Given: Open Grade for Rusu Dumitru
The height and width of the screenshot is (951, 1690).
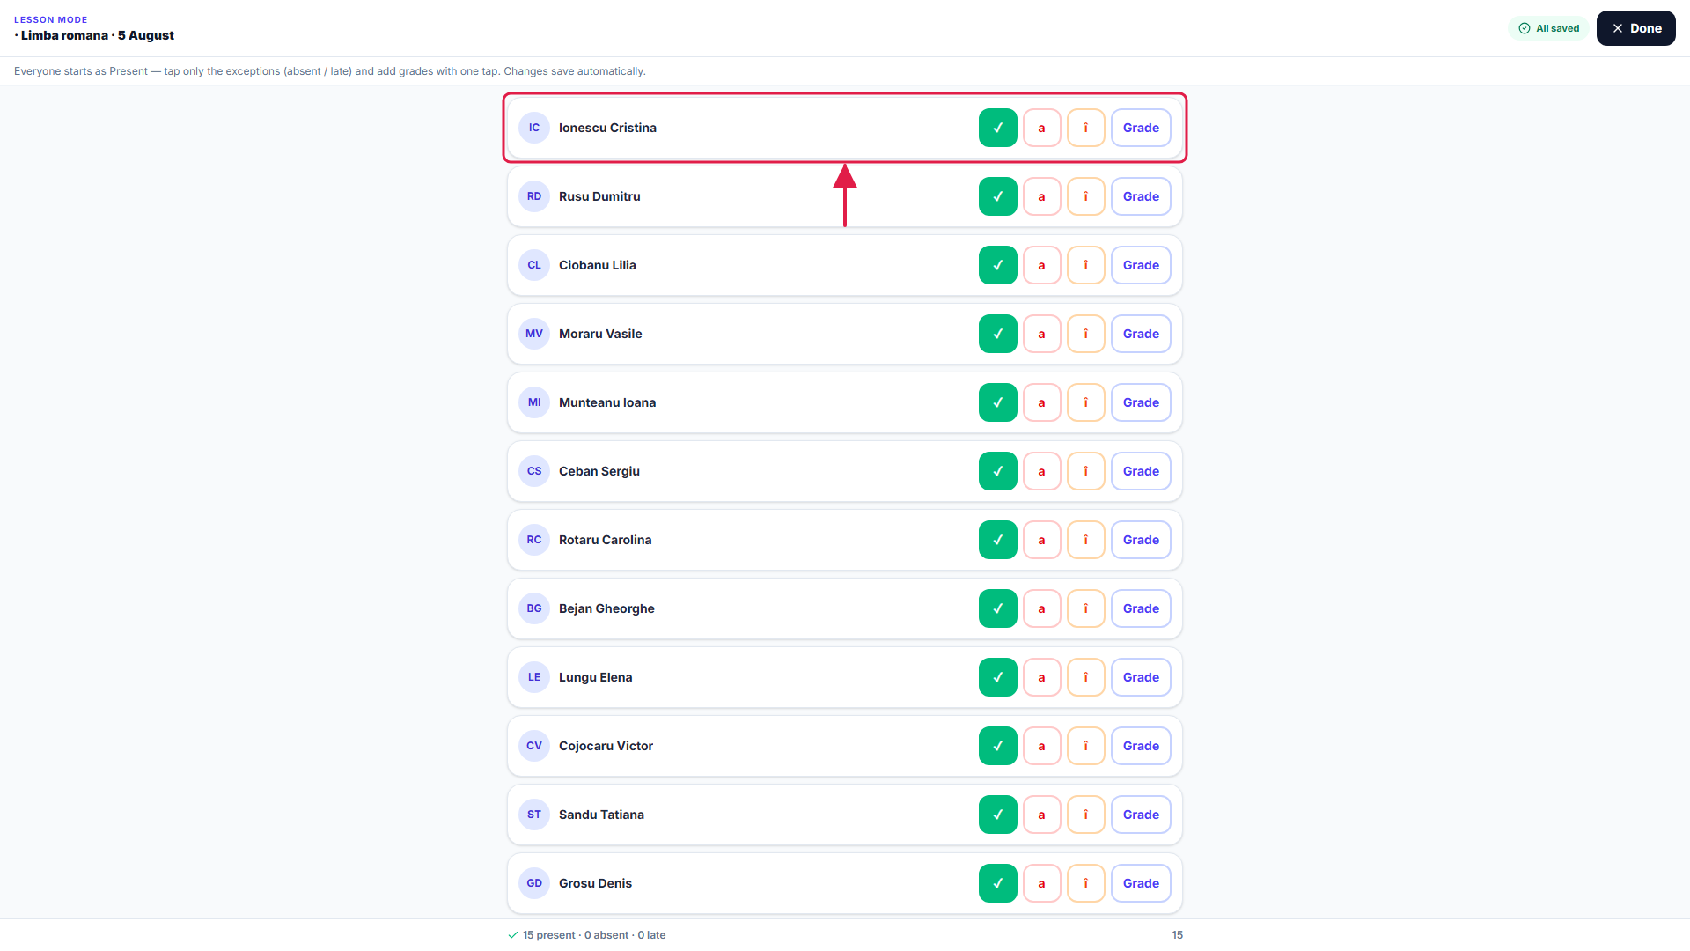Looking at the screenshot, I should coord(1141,196).
